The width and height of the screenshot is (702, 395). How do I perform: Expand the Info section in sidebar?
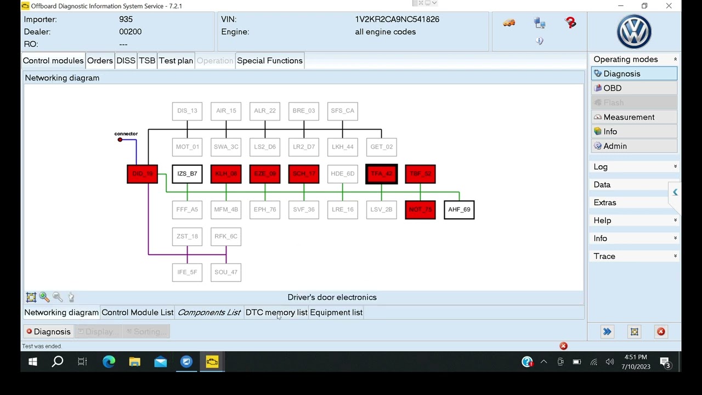[x=634, y=238]
